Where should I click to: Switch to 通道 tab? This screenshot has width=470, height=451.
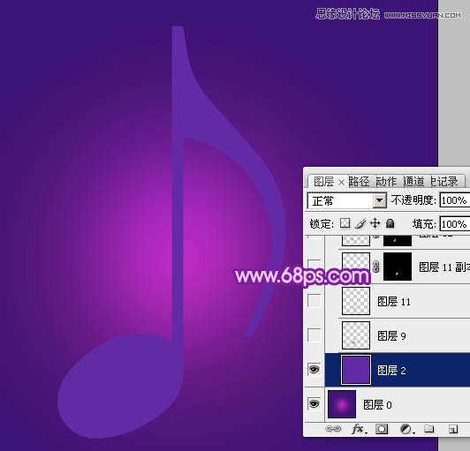click(x=413, y=182)
